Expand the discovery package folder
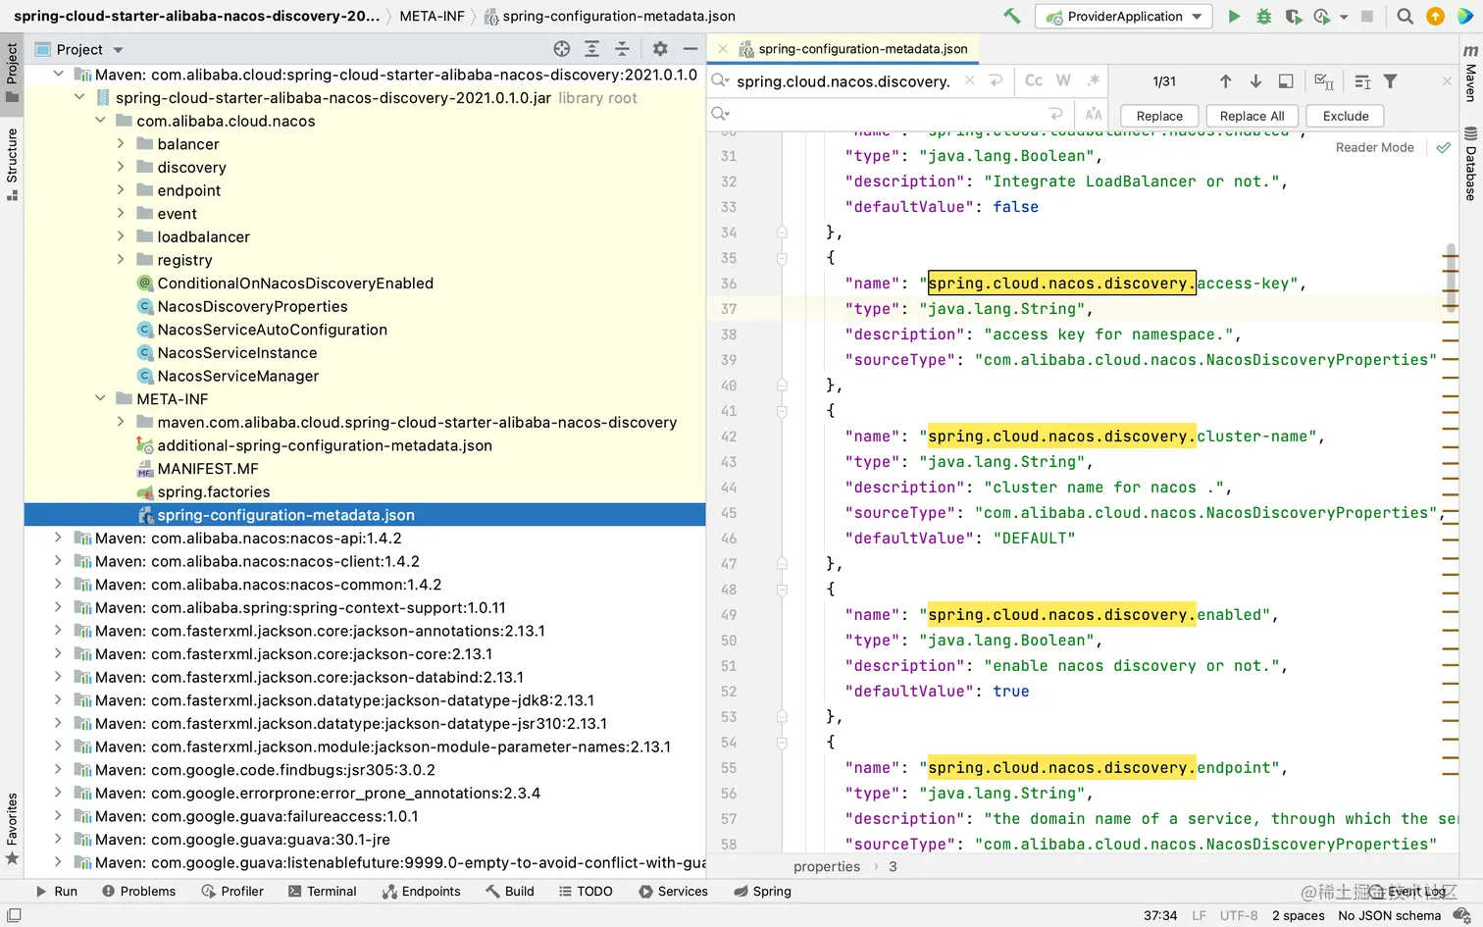This screenshot has width=1483, height=927. [x=121, y=167]
